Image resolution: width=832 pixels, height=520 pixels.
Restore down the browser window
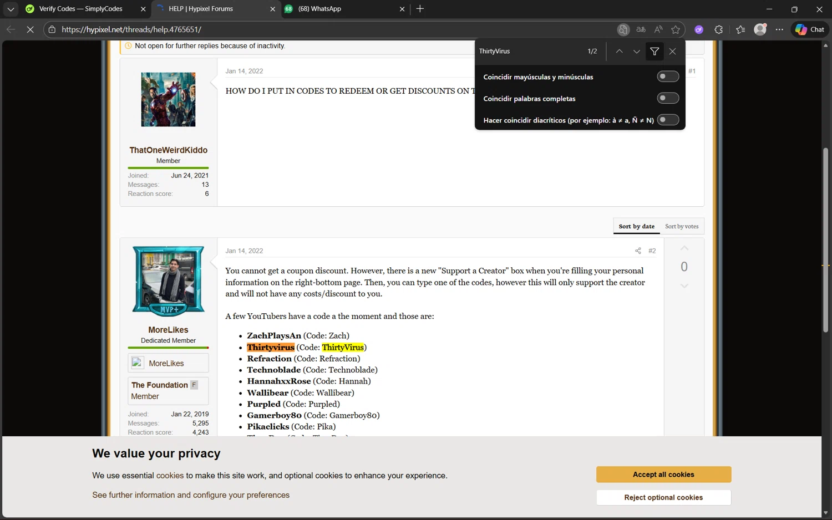(794, 9)
